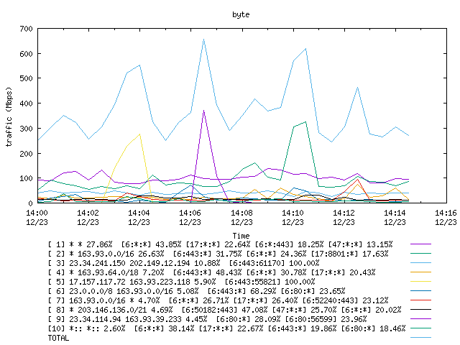Viewport: 460px width, 345px height.
Task: Click the yellow line peak near 14:04
Action: (139, 134)
